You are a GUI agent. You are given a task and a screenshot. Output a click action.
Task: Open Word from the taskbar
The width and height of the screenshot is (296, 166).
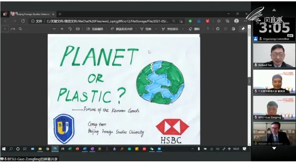[85, 149]
